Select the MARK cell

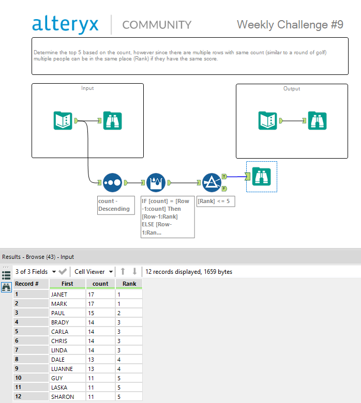coord(67,304)
